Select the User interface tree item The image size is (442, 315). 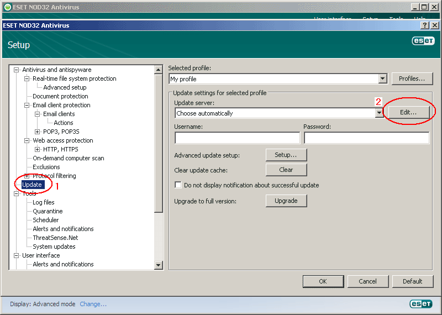[x=41, y=255]
